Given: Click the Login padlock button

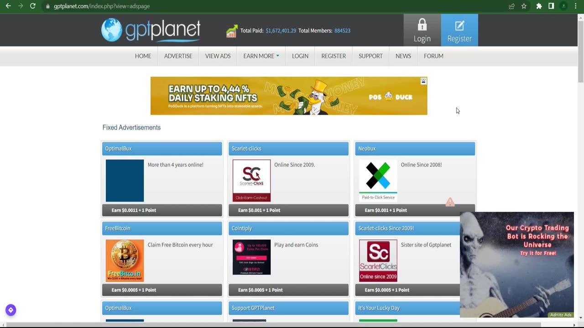Looking at the screenshot, I should point(422,30).
